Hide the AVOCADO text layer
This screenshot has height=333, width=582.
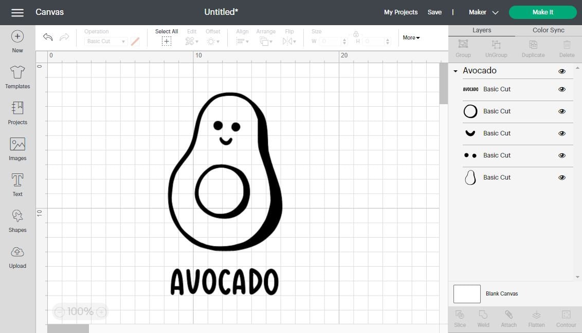coord(562,89)
